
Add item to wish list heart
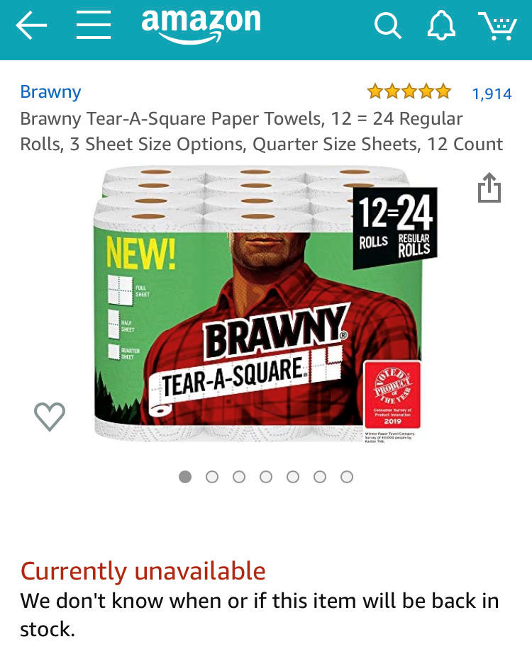[x=50, y=416]
